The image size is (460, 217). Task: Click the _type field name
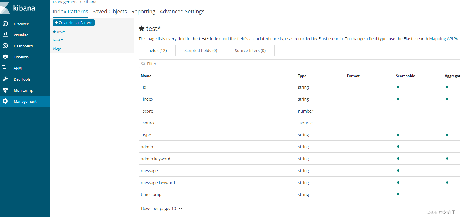(146, 135)
